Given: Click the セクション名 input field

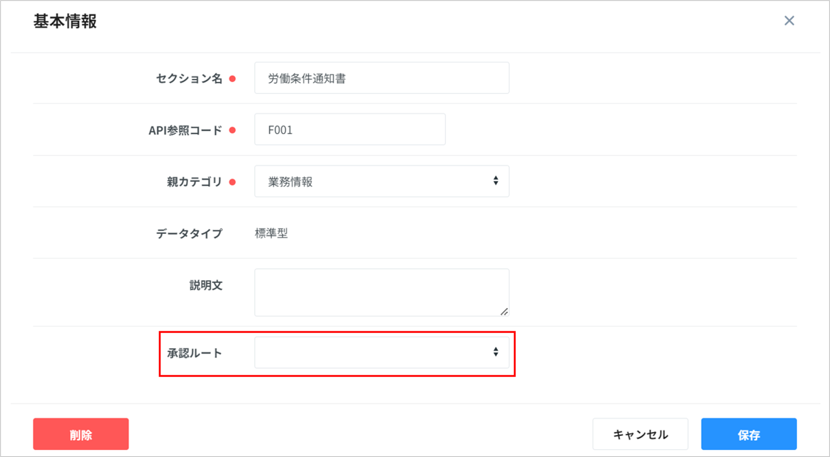Looking at the screenshot, I should [x=381, y=78].
